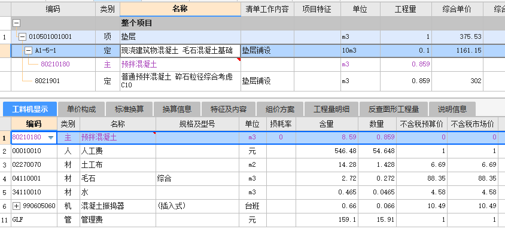This screenshot has height=238, width=505.
Task: Click the 数量 column header in the lower table
Action: point(377,124)
